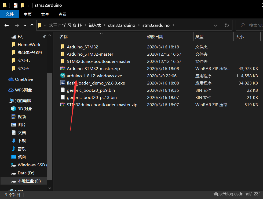This screenshot has width=263, height=199.
Task: Click navigation pane scrollbar down arrow
Action: (50, 188)
